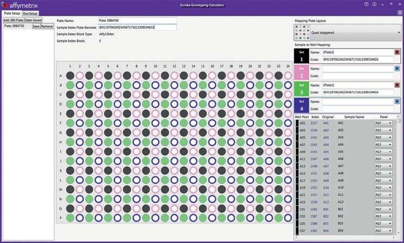Click the sample table horizontal scrollbar
Image resolution: width=404 pixels, height=243 pixels.
coord(345,237)
